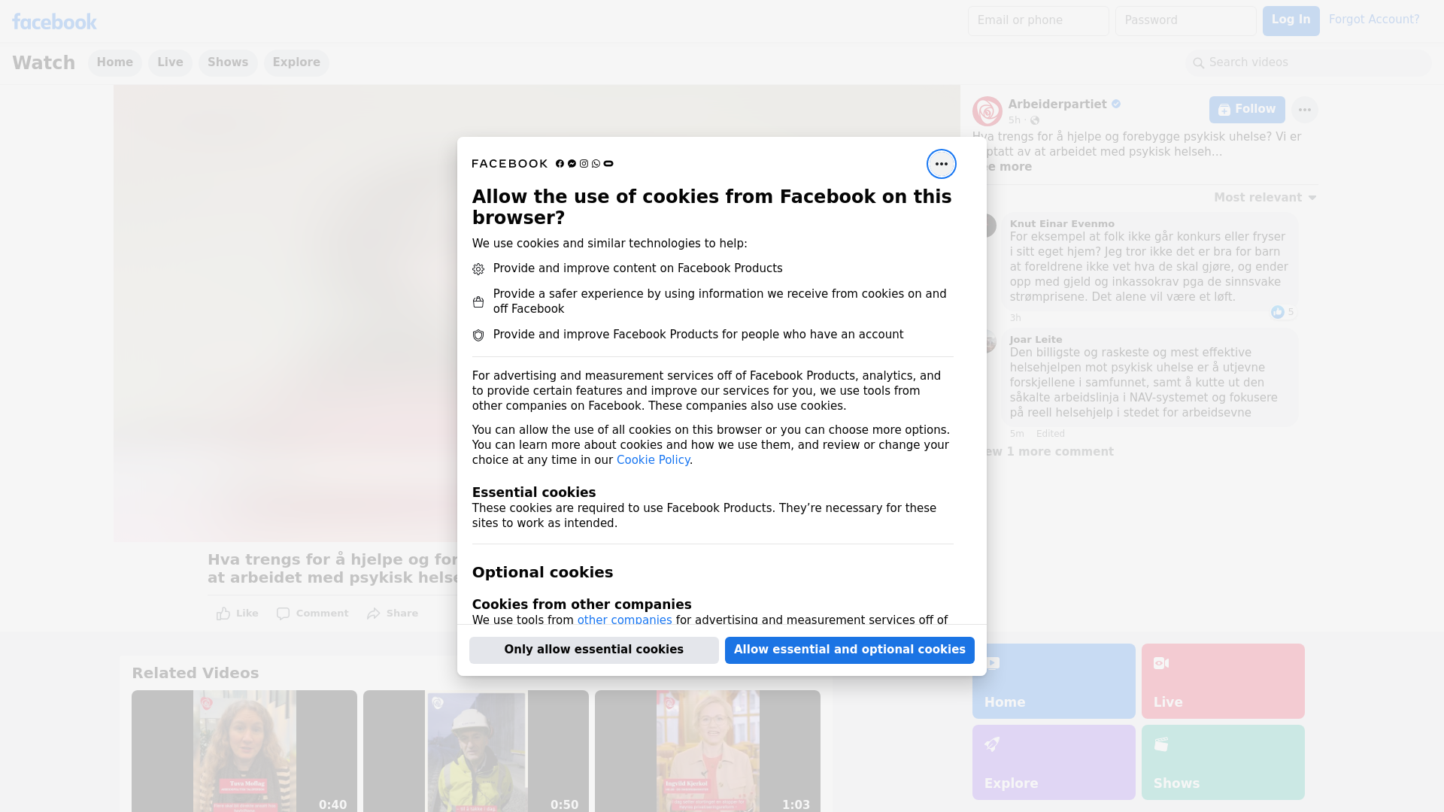Image resolution: width=1444 pixels, height=812 pixels.
Task: Open the related video lasting 0:40
Action: tap(244, 751)
